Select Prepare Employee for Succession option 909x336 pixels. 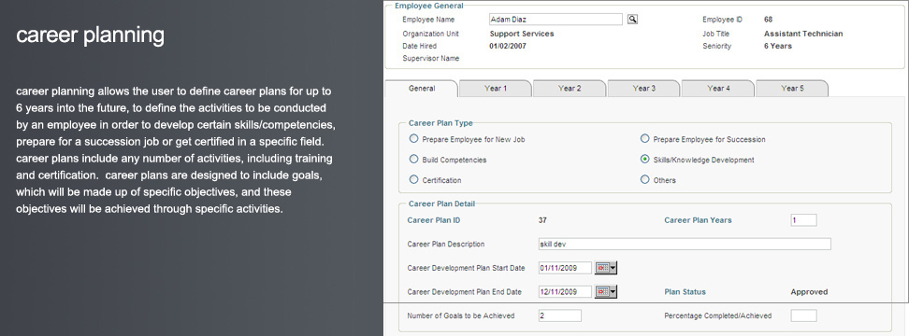[644, 139]
